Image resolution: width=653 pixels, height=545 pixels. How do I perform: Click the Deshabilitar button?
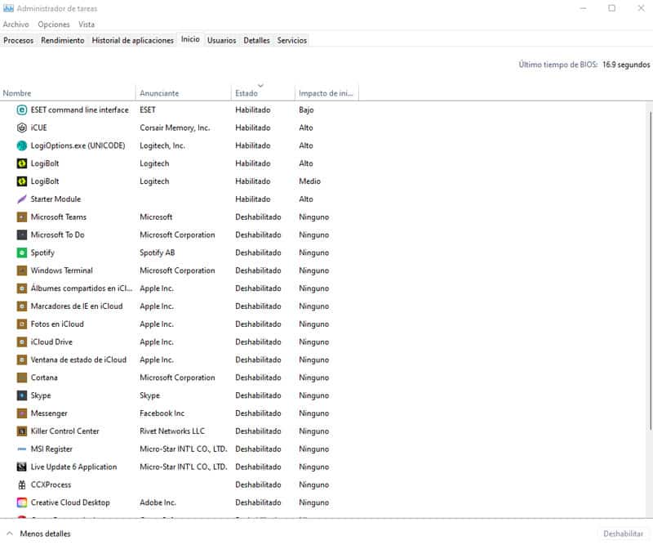[x=623, y=534]
